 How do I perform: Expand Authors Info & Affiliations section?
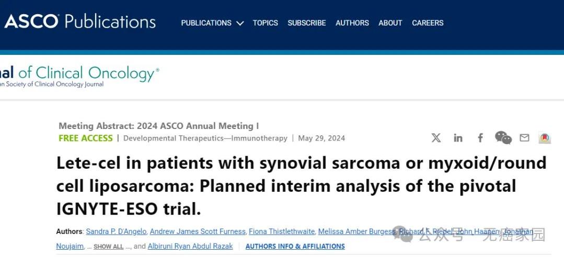(x=295, y=247)
